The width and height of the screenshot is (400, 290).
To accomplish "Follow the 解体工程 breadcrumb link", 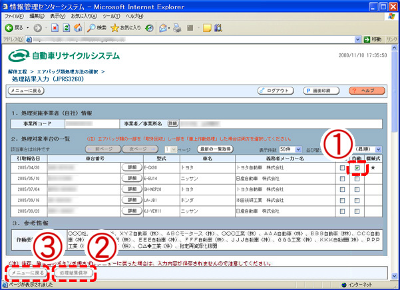I will (17, 72).
